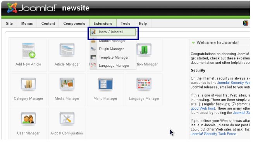The image size is (253, 144).
Task: Click the Plugin Manager menu icon
Action: 93,49
